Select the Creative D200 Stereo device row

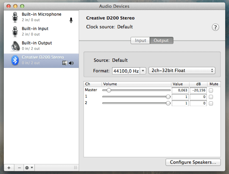[41, 61]
